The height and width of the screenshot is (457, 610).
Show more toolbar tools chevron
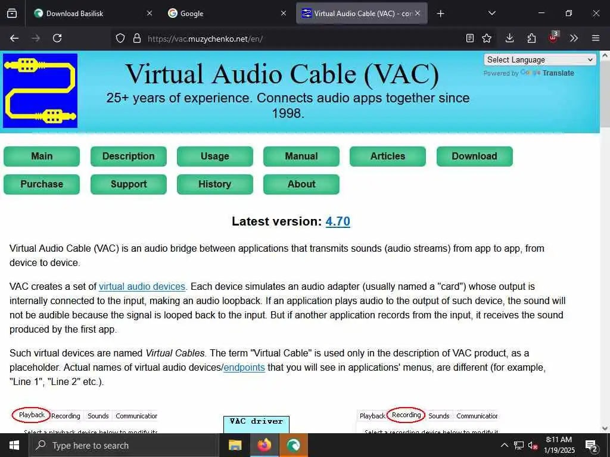pyautogui.click(x=574, y=38)
